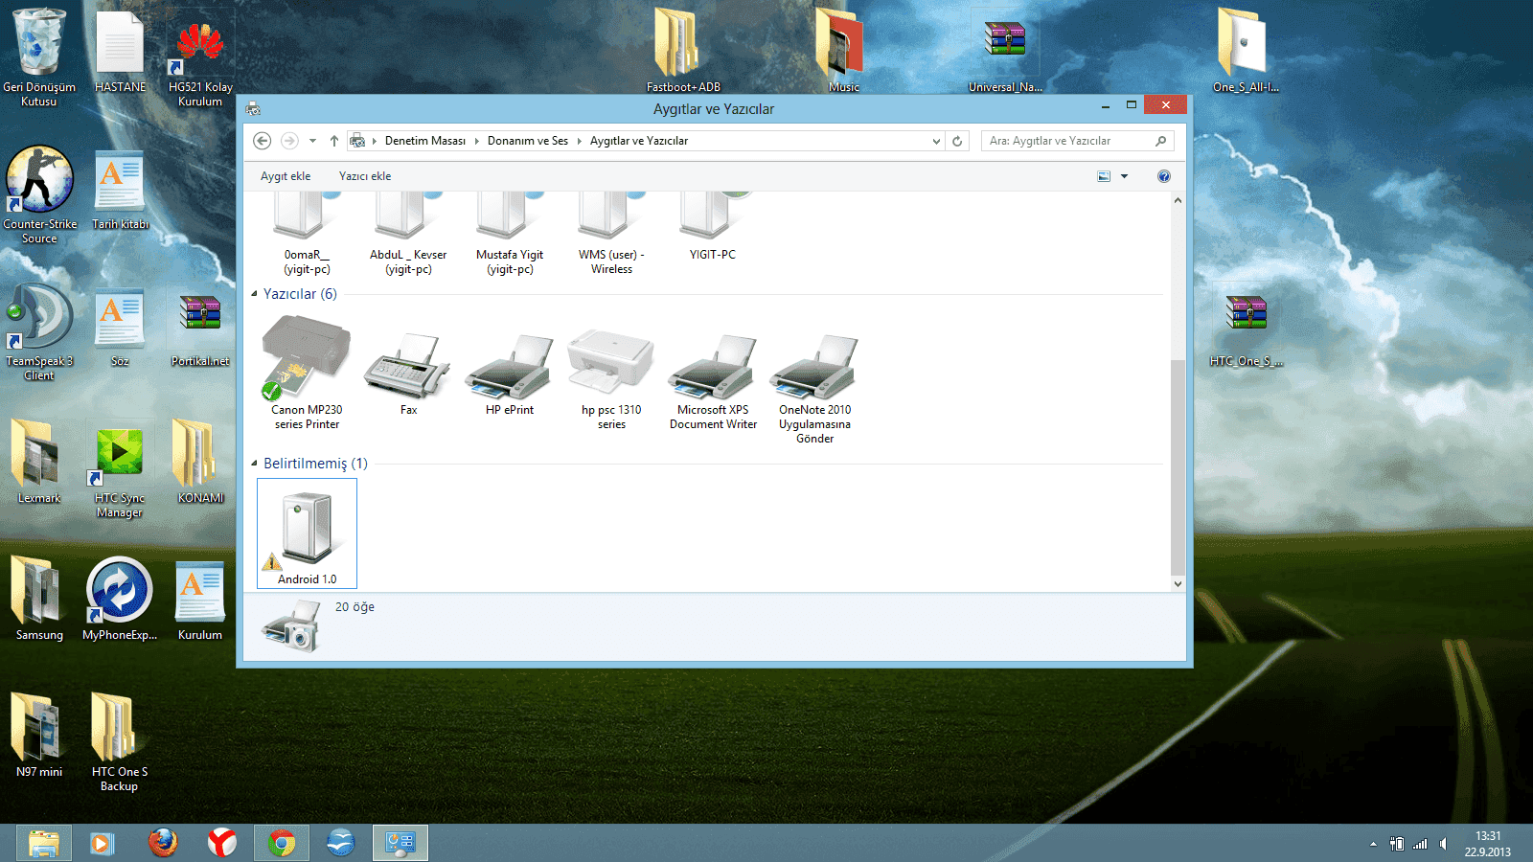Go up one level with the up arrow

334,141
